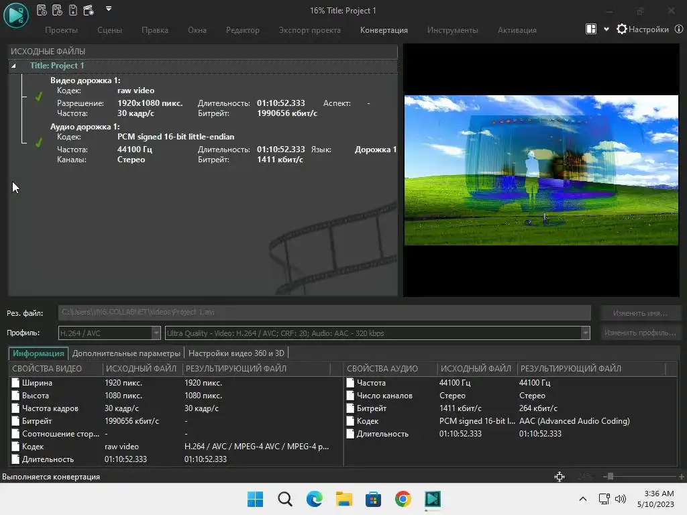Image resolution: width=687 pixels, height=515 pixels.
Task: Open the H.264 / AVC profile dropdown
Action: pos(109,333)
